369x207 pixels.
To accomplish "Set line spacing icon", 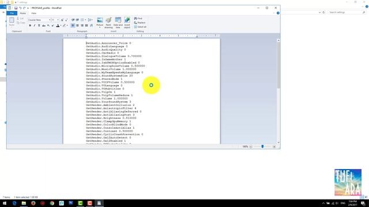I will tap(89, 20).
